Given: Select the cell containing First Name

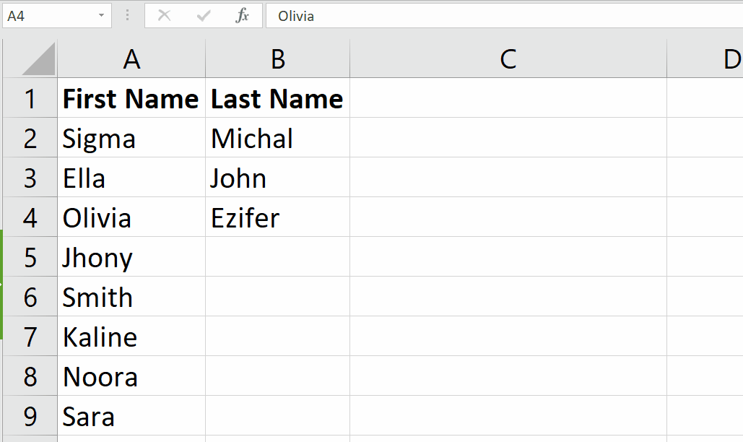Looking at the screenshot, I should (x=131, y=99).
